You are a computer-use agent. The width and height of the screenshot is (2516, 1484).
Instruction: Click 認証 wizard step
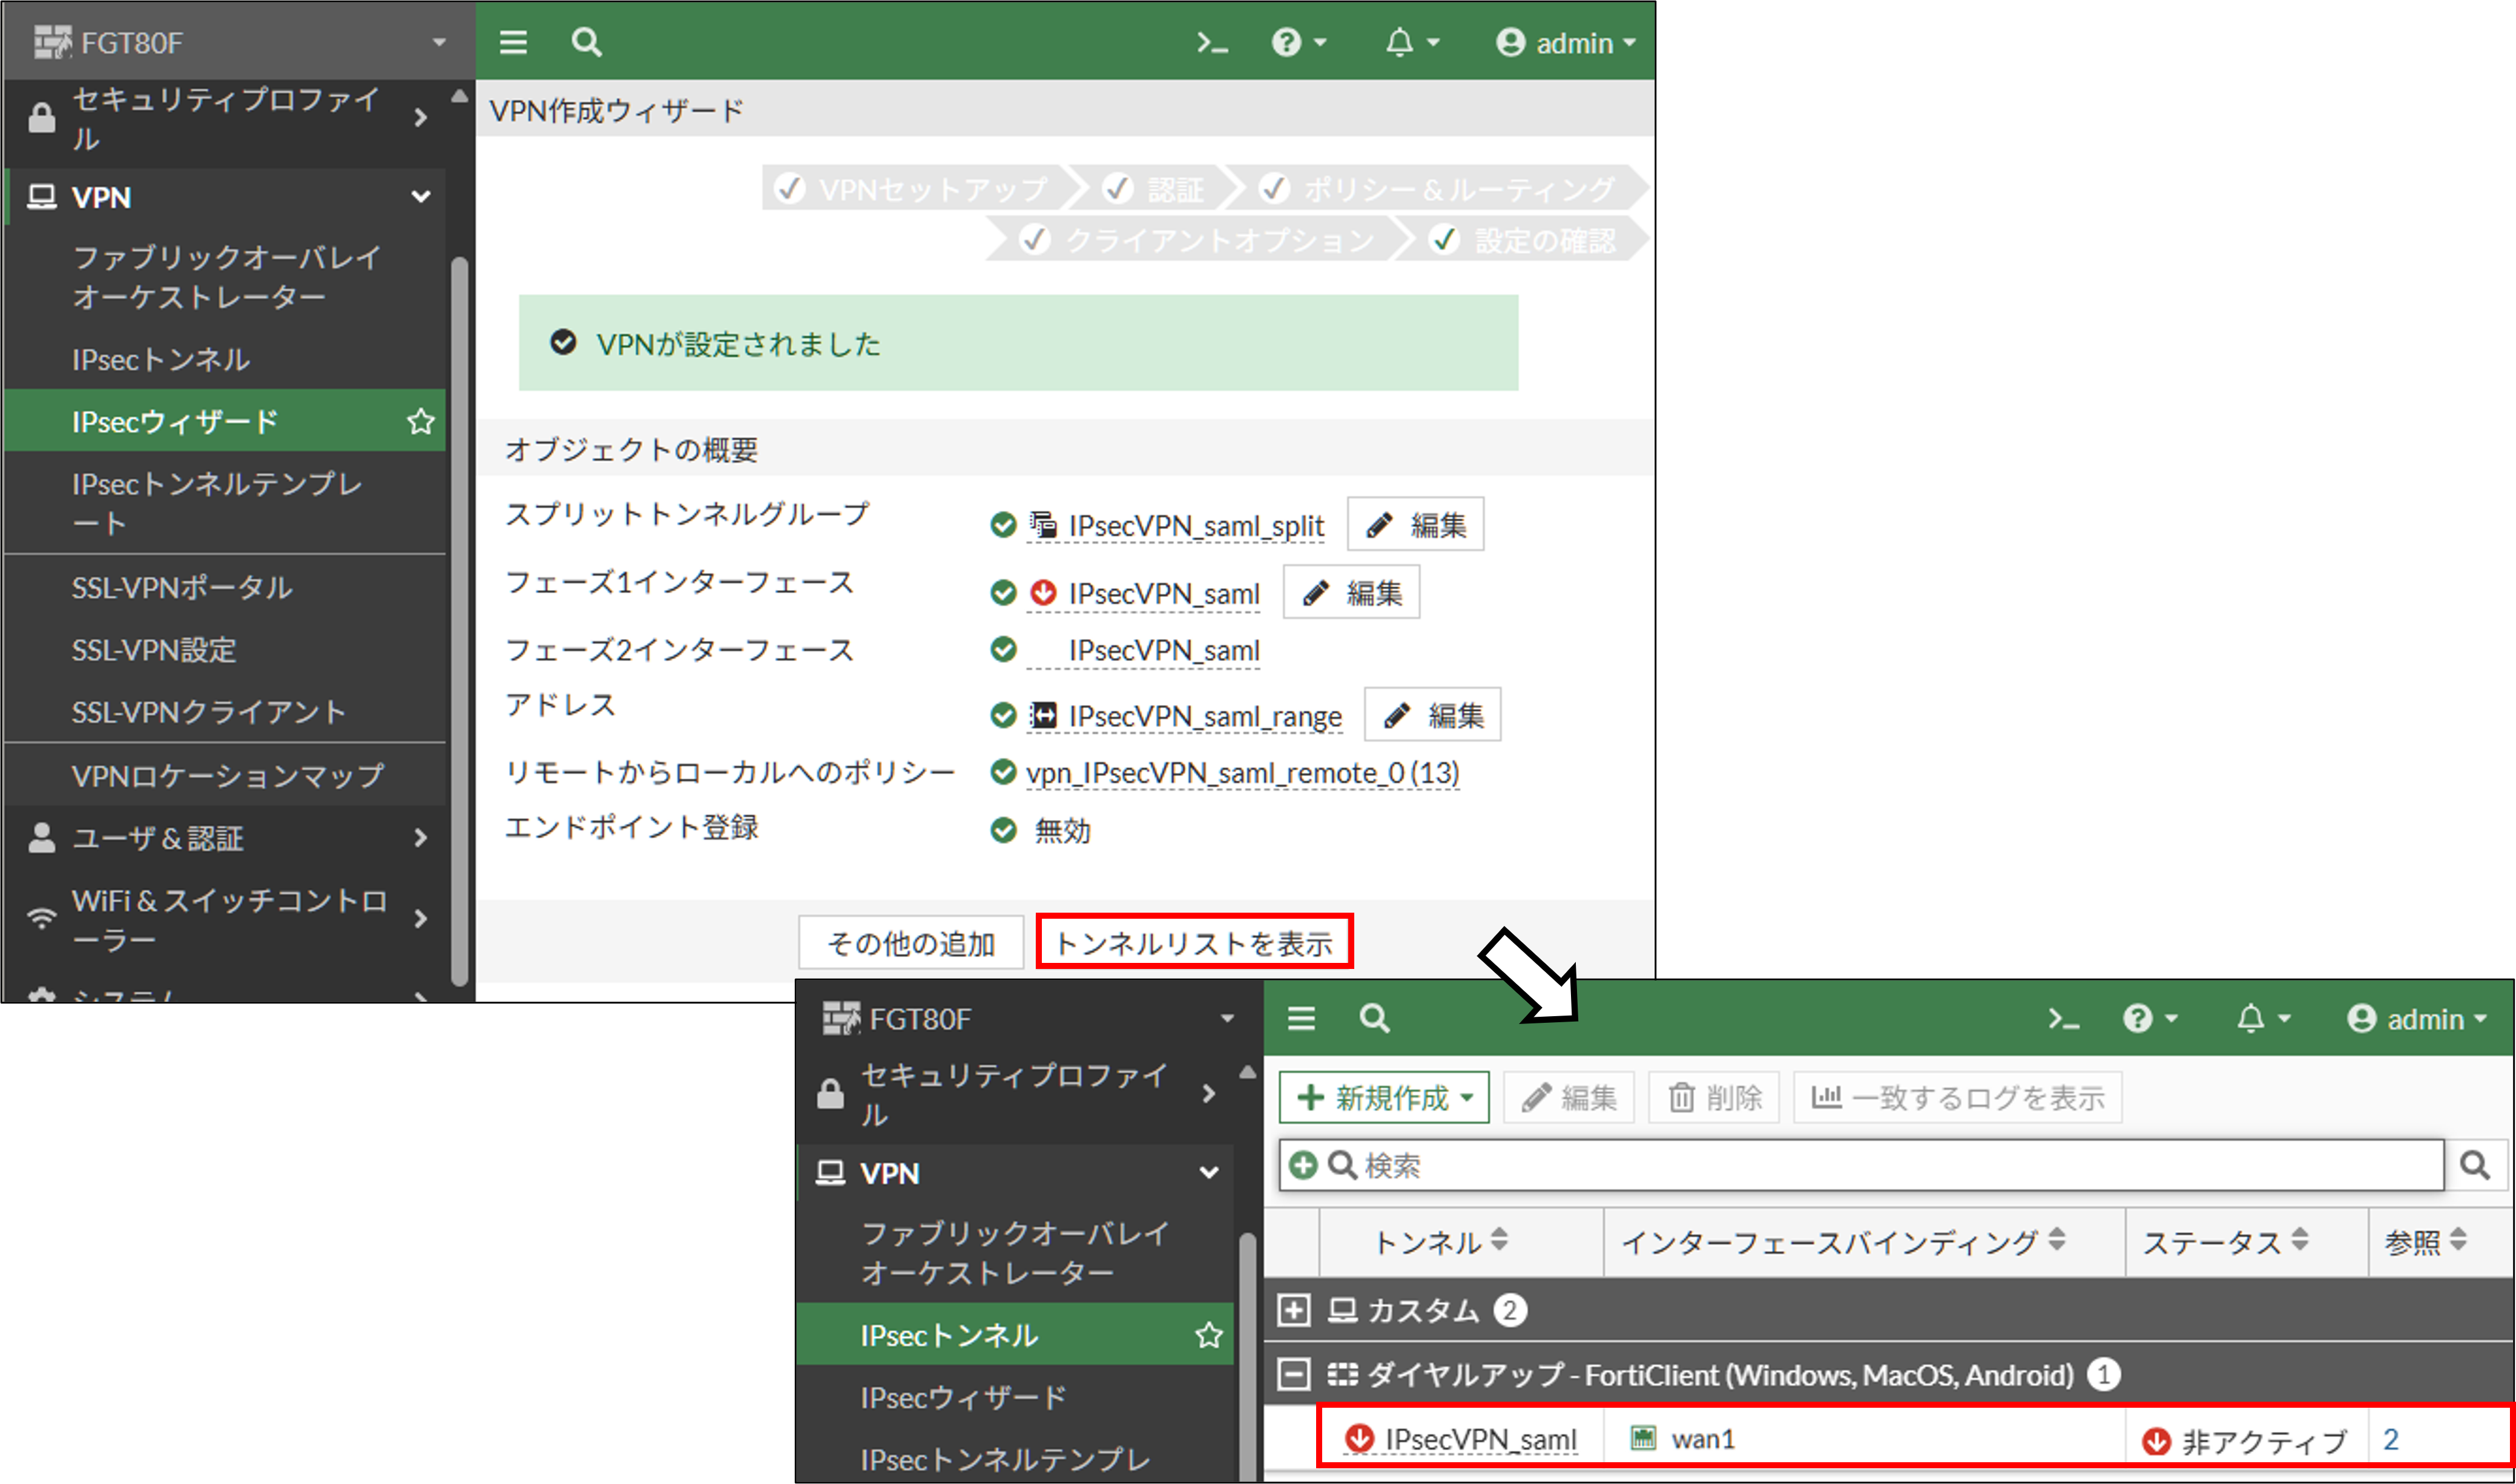[1154, 188]
